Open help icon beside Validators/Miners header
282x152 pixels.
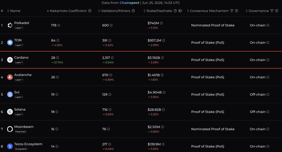(x=133, y=11)
